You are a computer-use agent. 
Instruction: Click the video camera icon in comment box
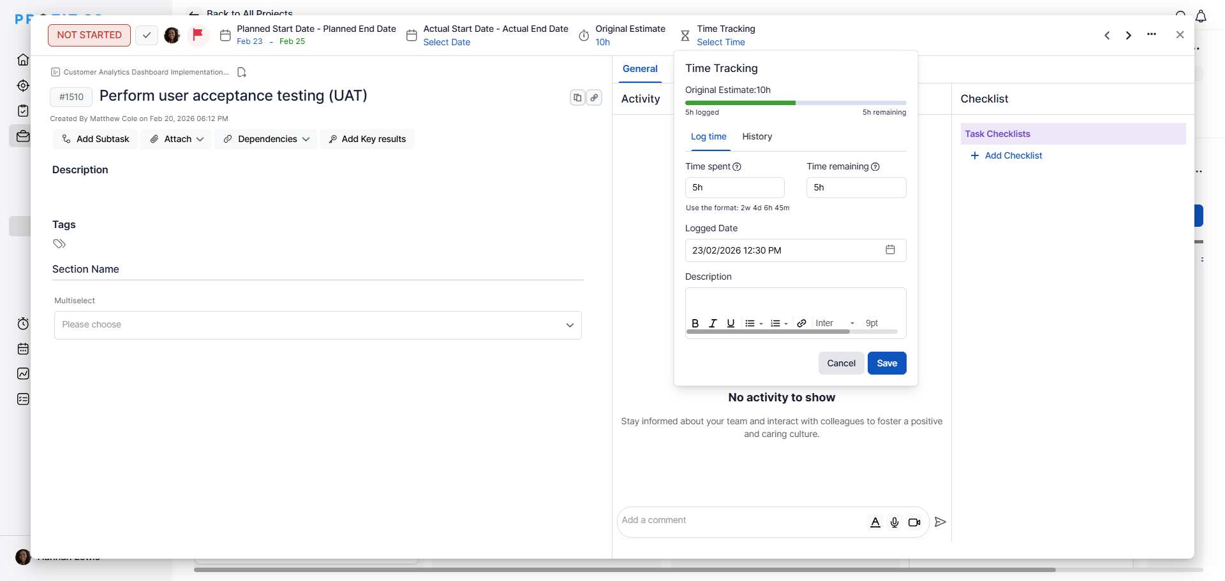914,522
